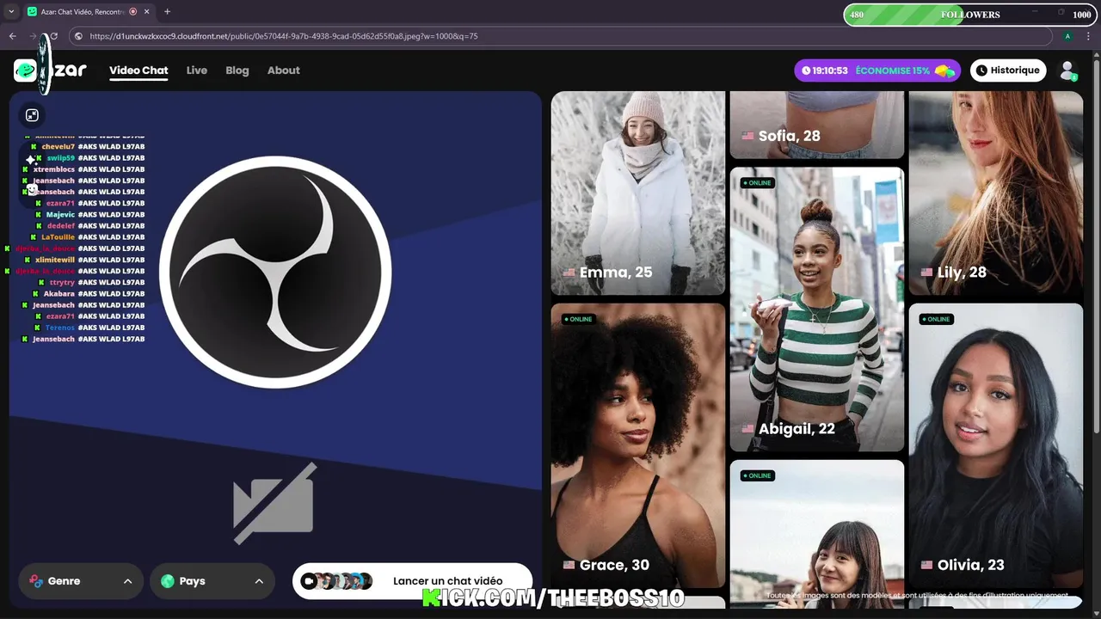This screenshot has height=619, width=1101.
Task: Open the Chrome profile avatar A
Action: click(1067, 36)
